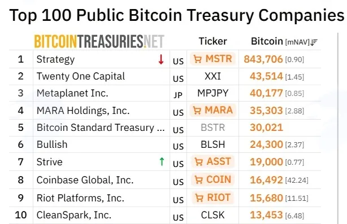Select the CLSK ticker symbol

click(x=212, y=215)
